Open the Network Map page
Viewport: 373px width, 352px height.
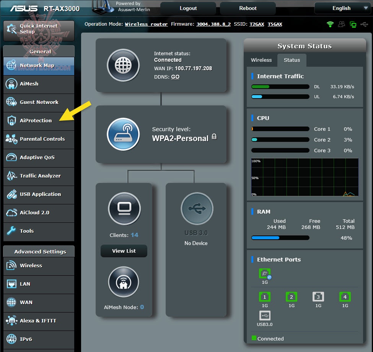(39, 66)
